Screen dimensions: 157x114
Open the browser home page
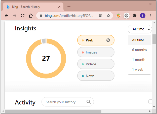click(31, 16)
